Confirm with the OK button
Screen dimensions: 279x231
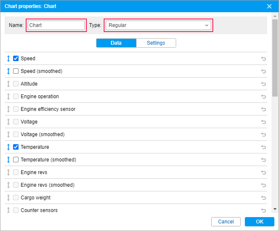pos(260,222)
